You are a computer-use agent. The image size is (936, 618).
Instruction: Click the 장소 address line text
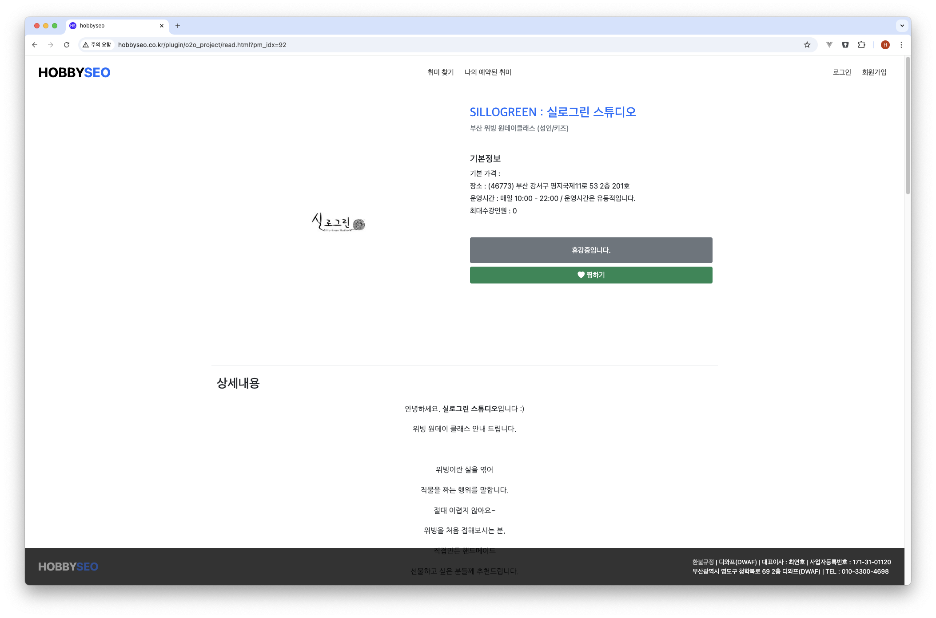(x=550, y=186)
